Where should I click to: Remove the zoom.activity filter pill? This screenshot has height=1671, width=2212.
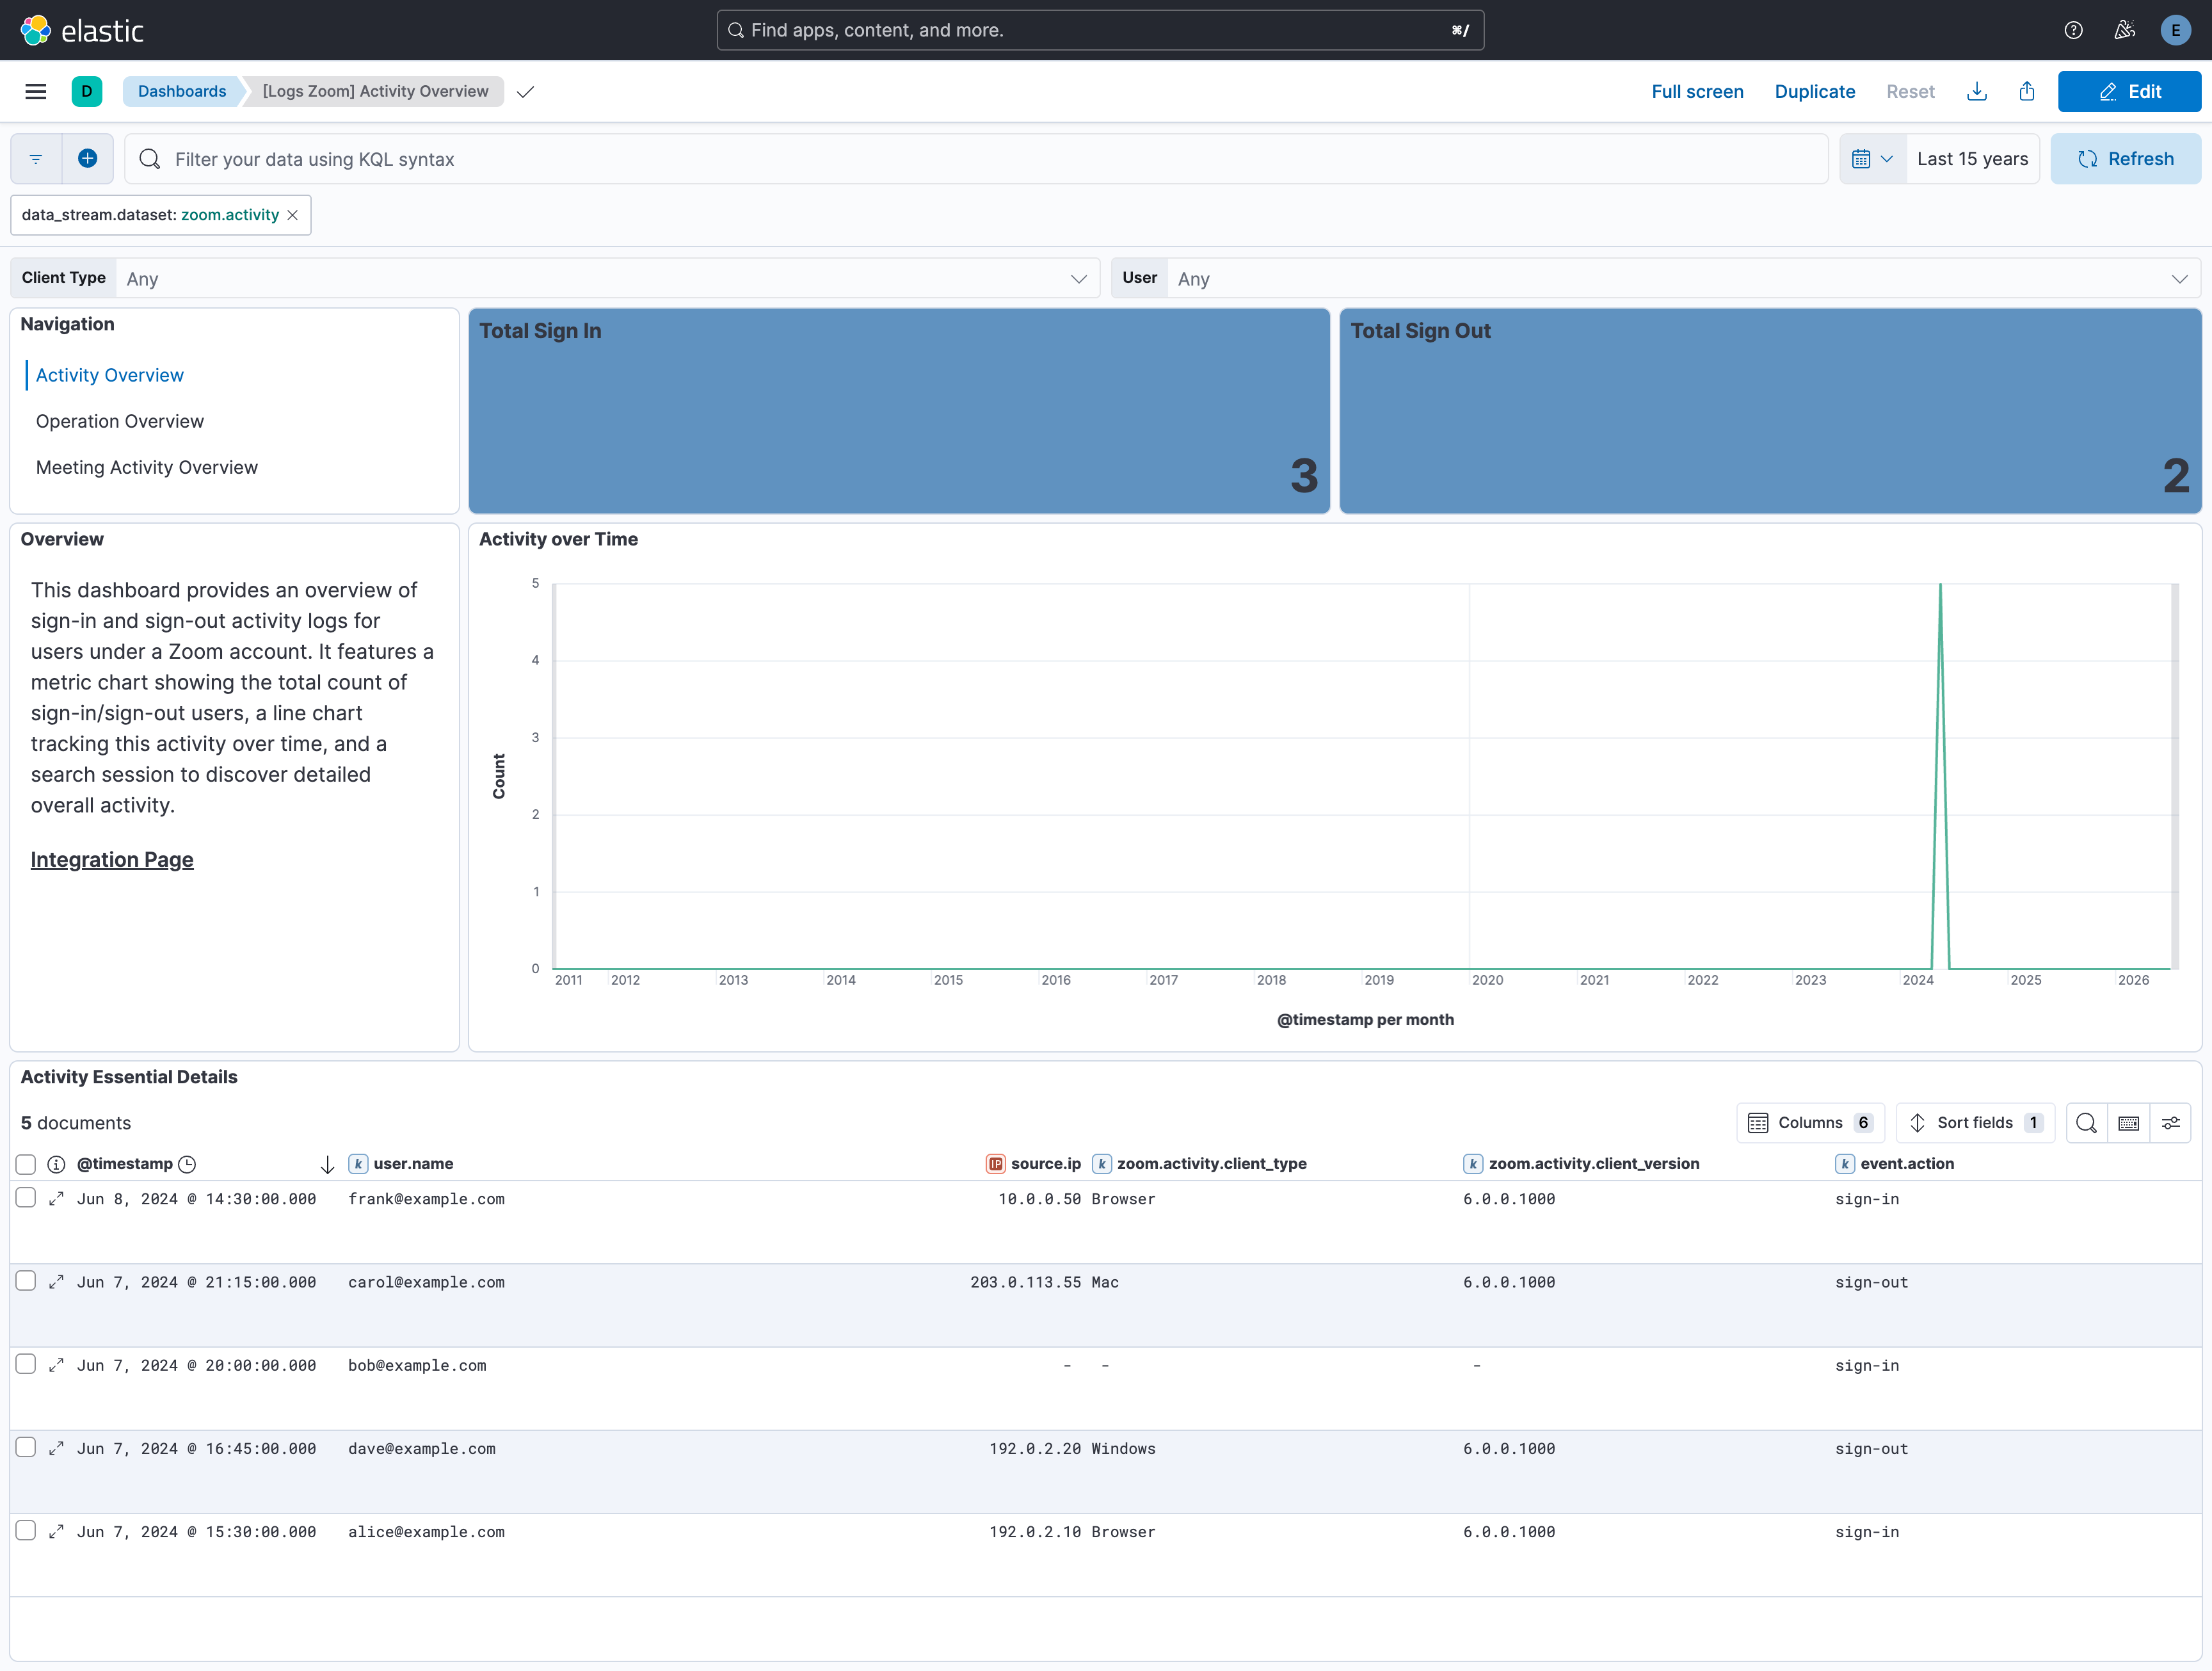(292, 215)
